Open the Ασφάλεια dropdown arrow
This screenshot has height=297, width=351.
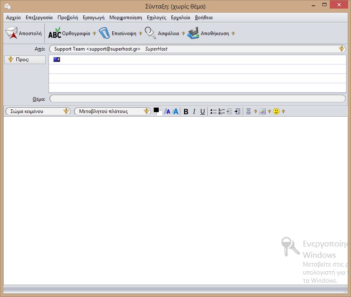pos(183,33)
